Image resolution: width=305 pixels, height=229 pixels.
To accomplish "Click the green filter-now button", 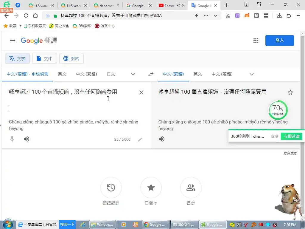I will point(291,136).
